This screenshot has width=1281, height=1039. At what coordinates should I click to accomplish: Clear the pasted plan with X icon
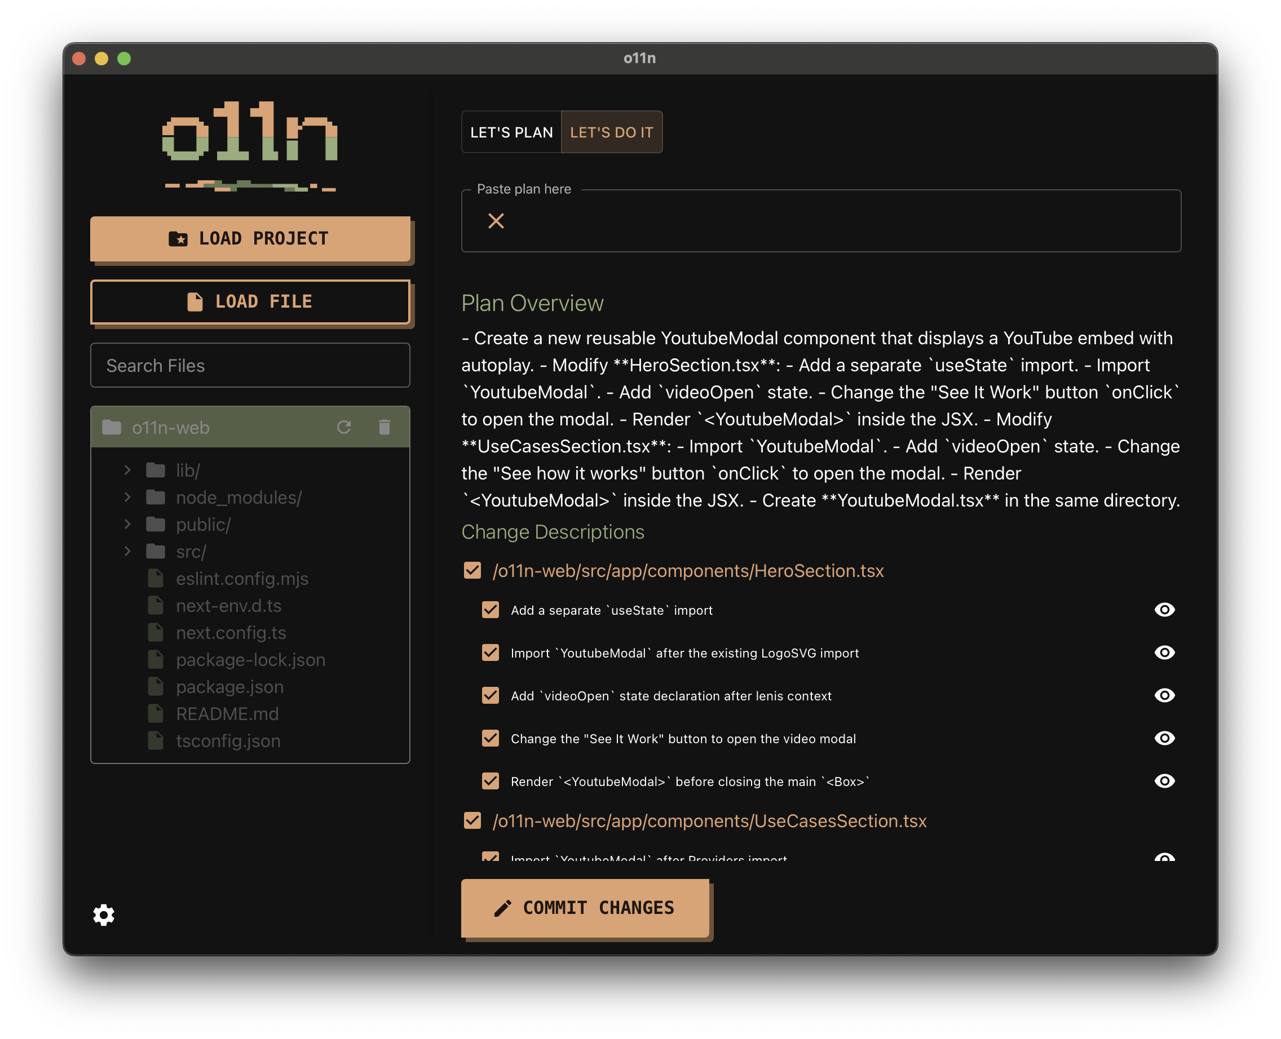click(x=496, y=221)
